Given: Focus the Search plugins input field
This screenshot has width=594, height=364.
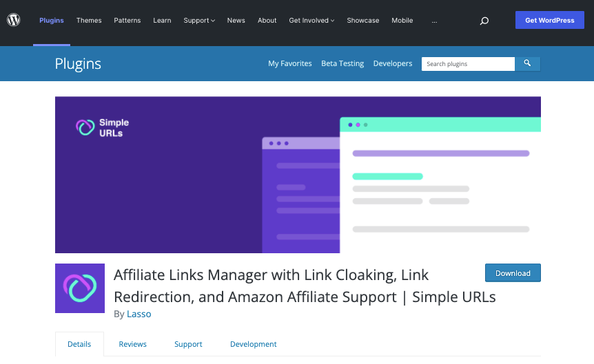Looking at the screenshot, I should [x=468, y=64].
